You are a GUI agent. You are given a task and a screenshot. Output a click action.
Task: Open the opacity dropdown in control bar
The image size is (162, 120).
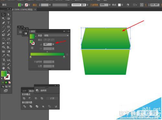pyautogui.click(x=110, y=5)
